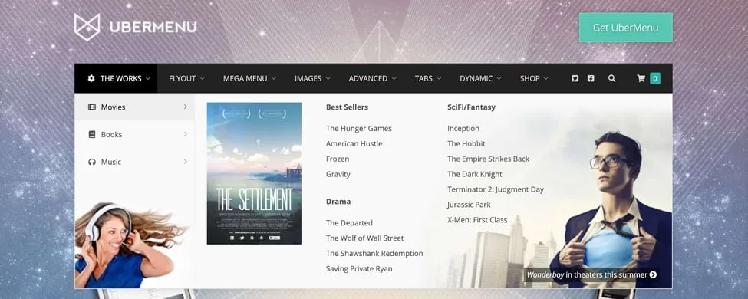Screen dimensions: 748x299
Task: Open the Inception link
Action: 463,128
